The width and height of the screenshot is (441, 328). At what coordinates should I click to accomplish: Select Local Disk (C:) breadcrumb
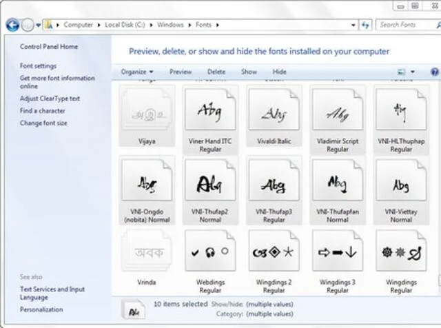[x=125, y=25]
